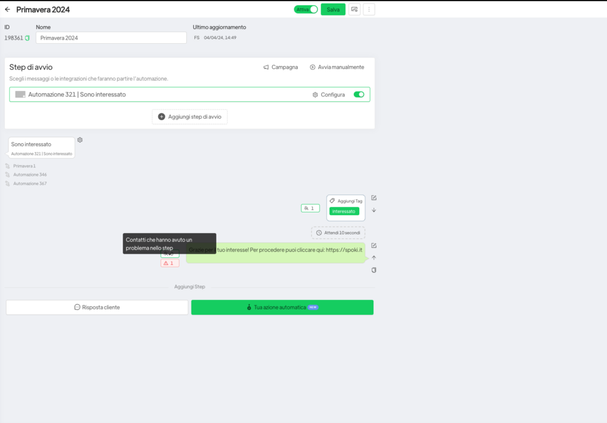This screenshot has height=423, width=607.
Task: Open the icon button right of Salva
Action: point(354,9)
